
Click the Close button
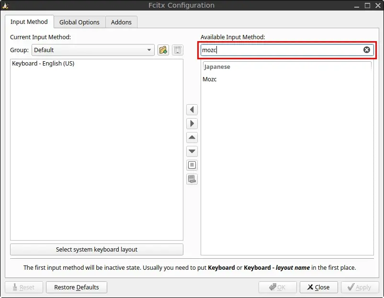click(x=318, y=287)
